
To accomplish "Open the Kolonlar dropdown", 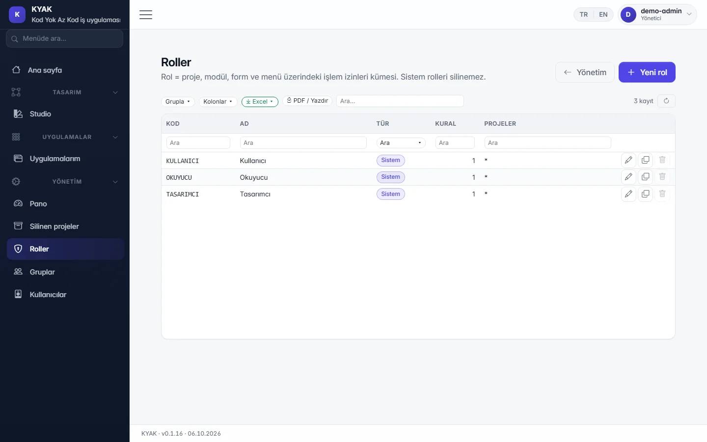I will coord(218,102).
